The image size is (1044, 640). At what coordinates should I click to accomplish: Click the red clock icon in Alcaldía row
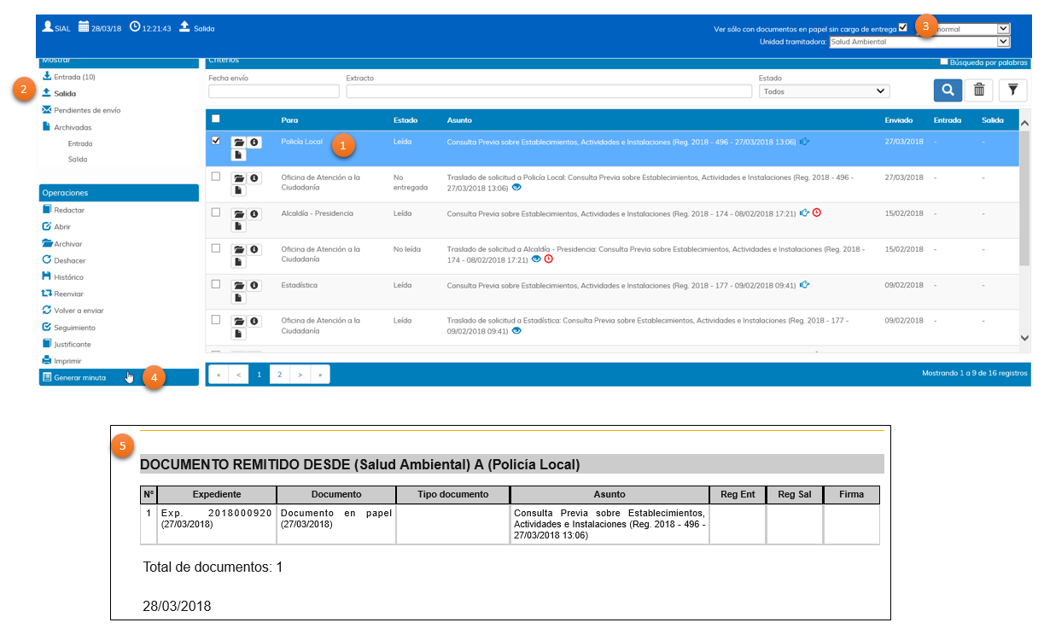click(x=816, y=212)
